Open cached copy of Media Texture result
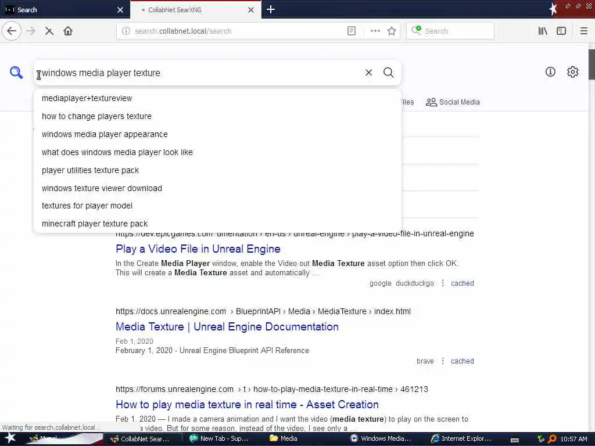Viewport: 595px width, 446px height. tap(462, 361)
